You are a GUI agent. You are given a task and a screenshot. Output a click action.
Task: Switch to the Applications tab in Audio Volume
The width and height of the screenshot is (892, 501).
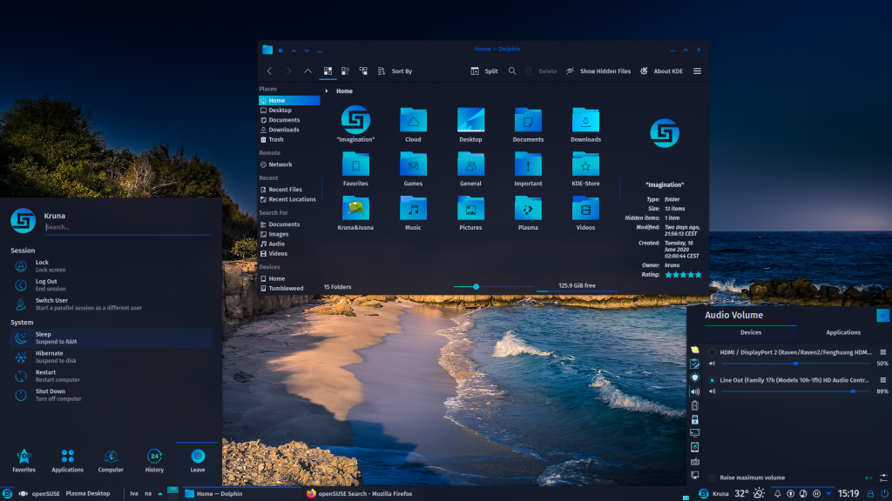[x=843, y=332]
